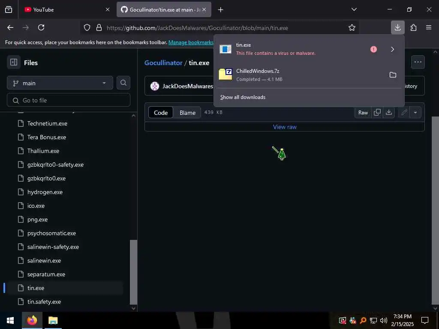Open the notification center icon

[x=425, y=320]
